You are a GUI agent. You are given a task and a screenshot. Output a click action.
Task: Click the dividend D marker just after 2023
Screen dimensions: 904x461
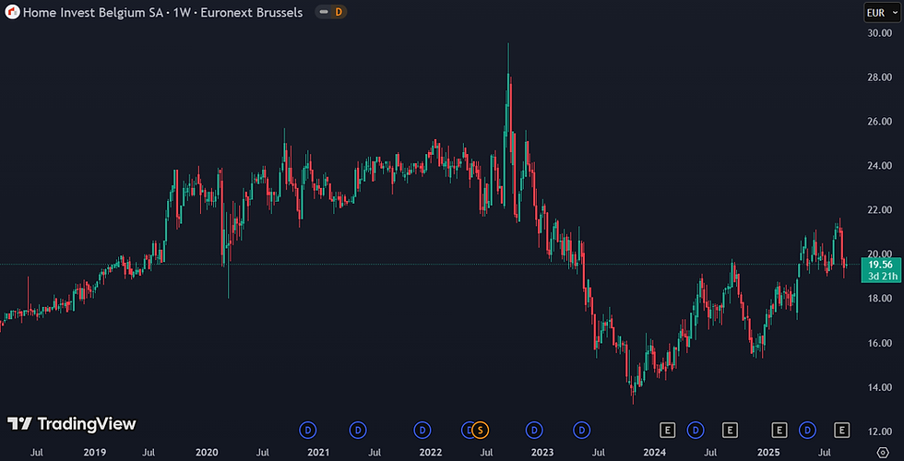point(582,430)
